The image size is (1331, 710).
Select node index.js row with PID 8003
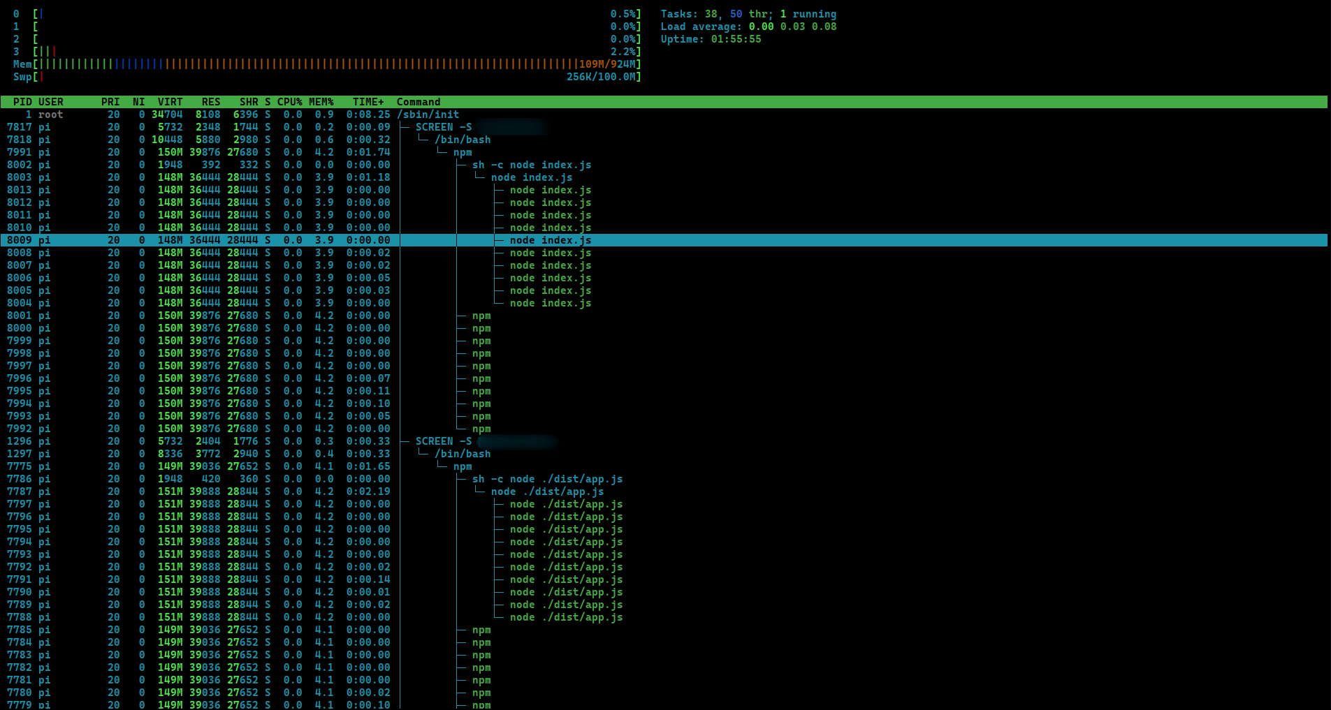664,177
